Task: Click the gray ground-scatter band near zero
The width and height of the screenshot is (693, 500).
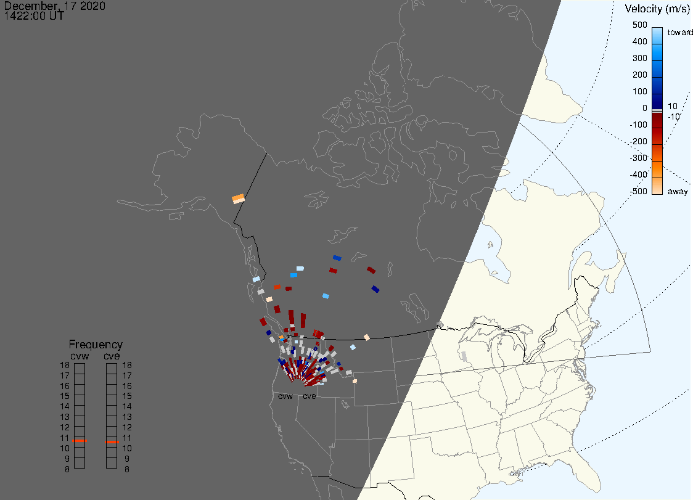Action: (657, 110)
